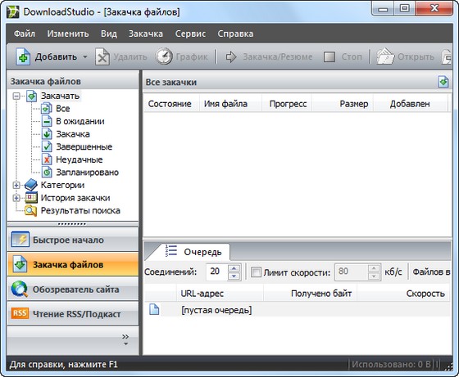
Task: Increase Соединений value with up arrow
Action: 234,268
